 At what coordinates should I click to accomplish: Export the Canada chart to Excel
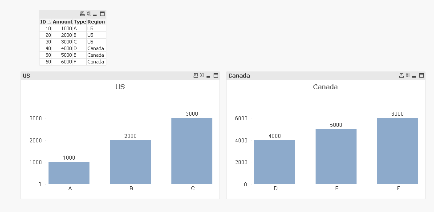click(x=408, y=75)
